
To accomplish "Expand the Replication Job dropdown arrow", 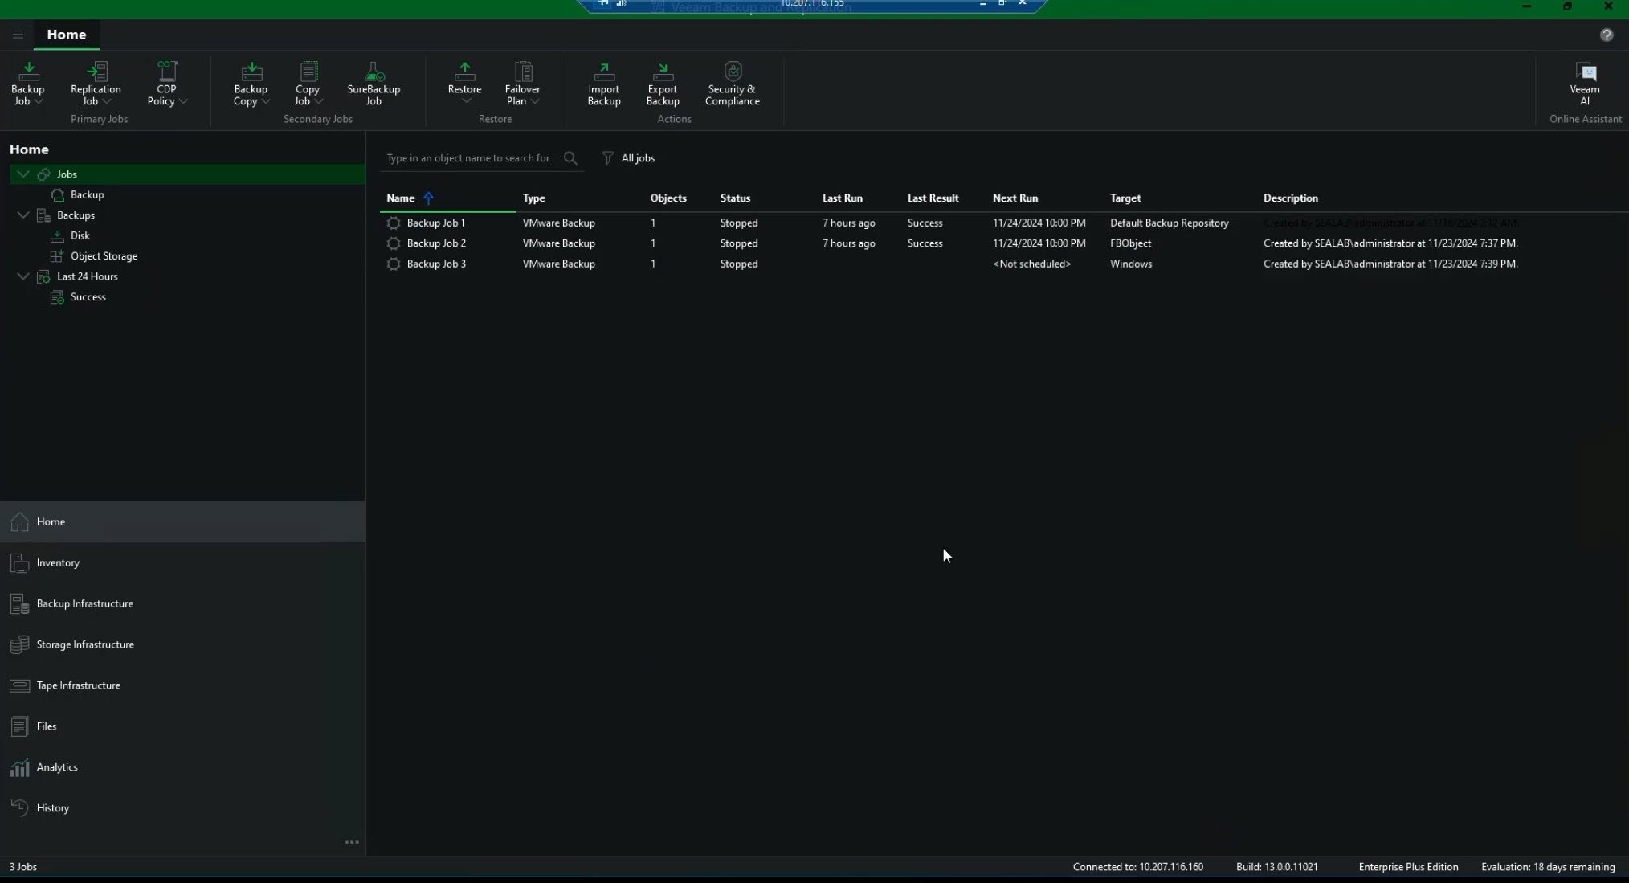I will (x=106, y=102).
